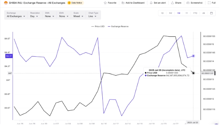Select the 1W time range tab
Image resolution: width=221 pixels, height=127 pixels.
[x=170, y=13]
